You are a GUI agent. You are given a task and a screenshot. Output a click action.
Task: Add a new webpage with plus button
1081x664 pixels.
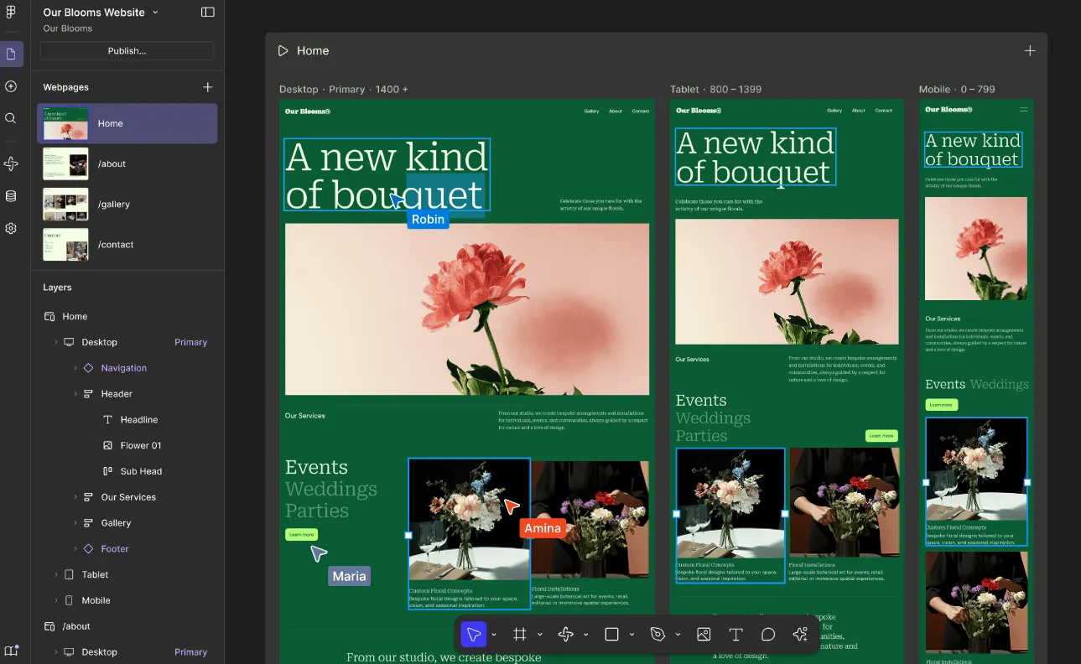(208, 87)
